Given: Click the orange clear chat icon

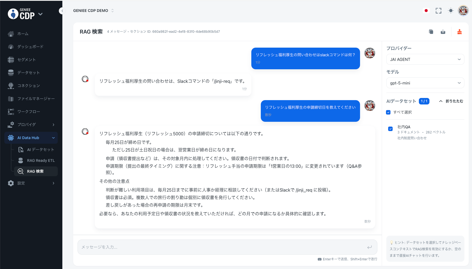Looking at the screenshot, I should 459,32.
